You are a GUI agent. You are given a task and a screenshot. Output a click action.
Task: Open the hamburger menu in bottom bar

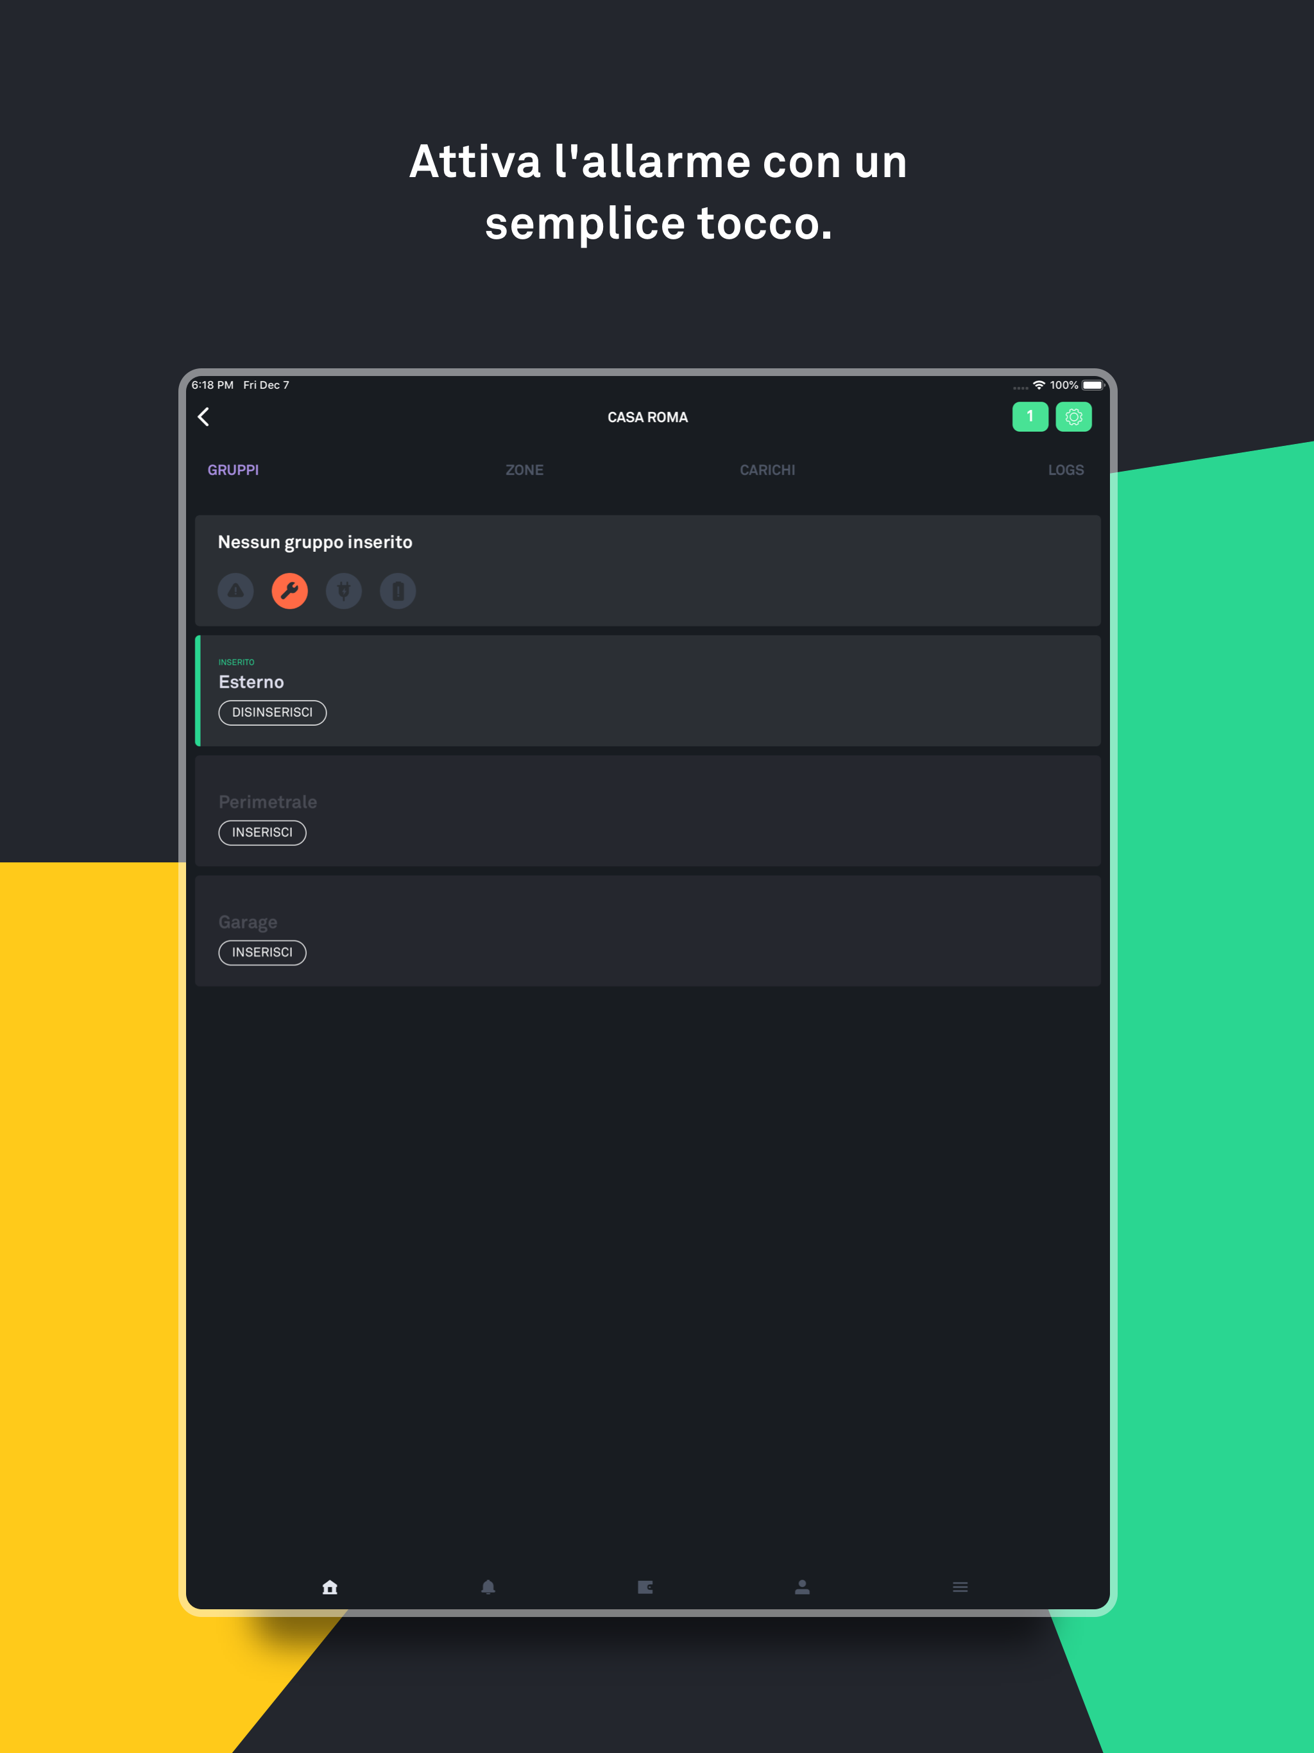(960, 1587)
